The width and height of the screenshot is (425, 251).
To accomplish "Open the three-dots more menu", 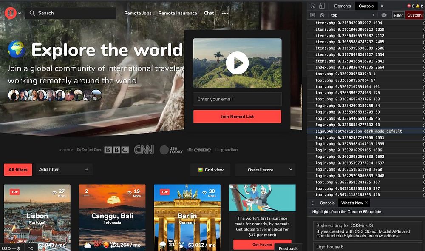I will click(225, 13).
